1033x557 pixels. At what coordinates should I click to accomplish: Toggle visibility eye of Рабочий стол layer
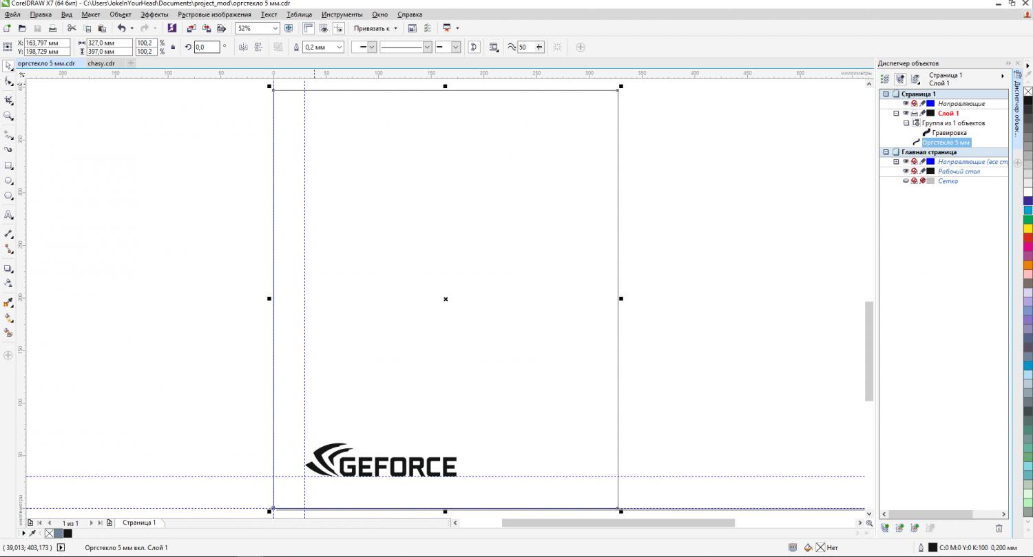tap(906, 171)
